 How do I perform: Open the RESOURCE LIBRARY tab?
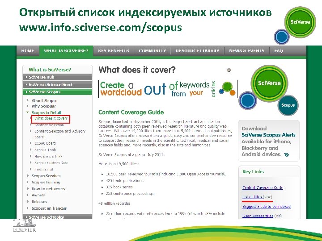(197, 51)
